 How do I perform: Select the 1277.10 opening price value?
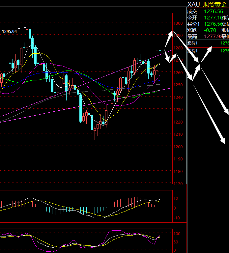[213, 17]
